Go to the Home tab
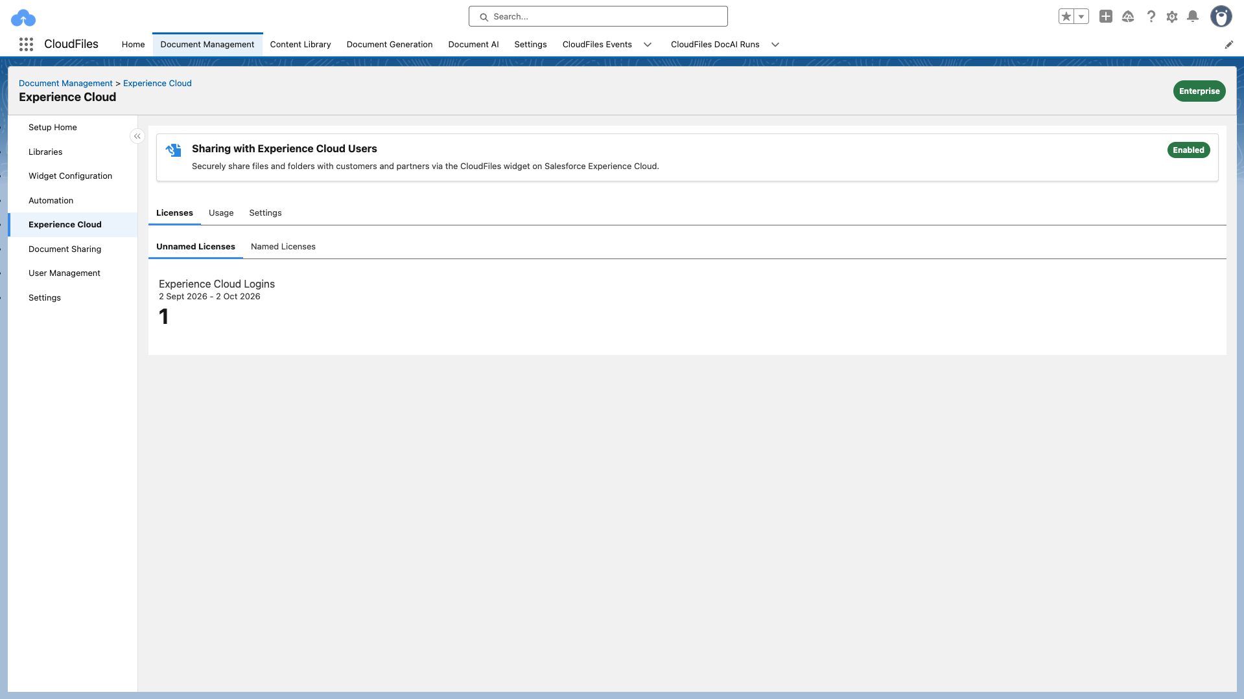The height and width of the screenshot is (699, 1244). 134,45
